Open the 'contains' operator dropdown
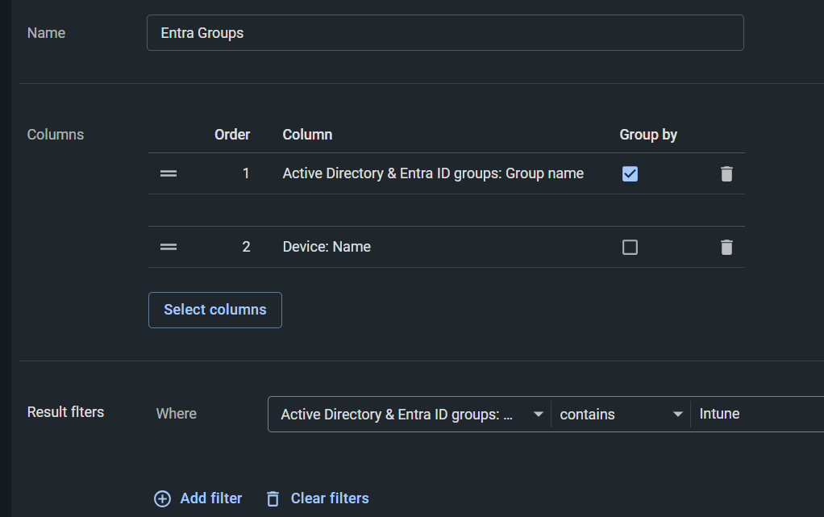 tap(621, 415)
